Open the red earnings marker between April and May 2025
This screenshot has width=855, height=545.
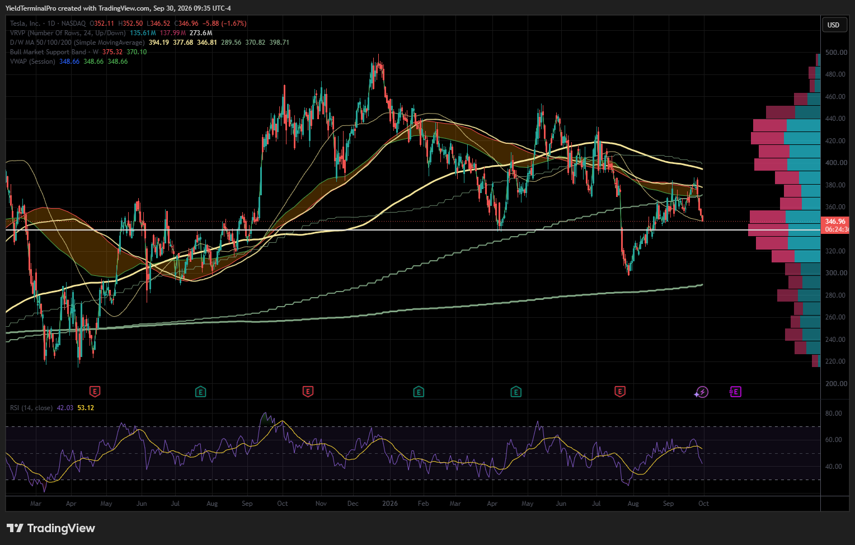pos(95,392)
